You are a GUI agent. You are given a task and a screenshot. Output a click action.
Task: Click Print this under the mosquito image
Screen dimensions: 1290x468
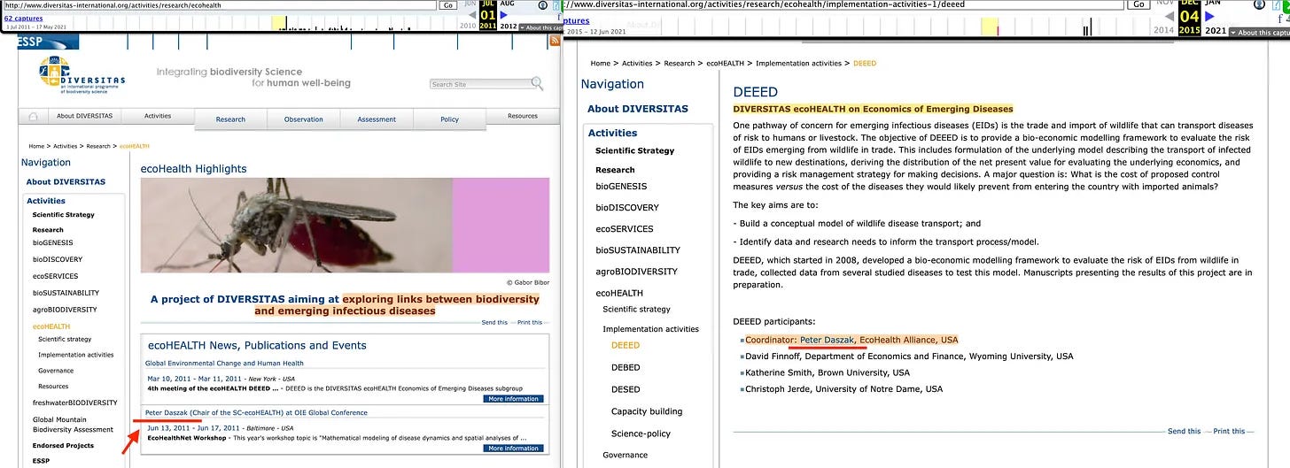pyautogui.click(x=530, y=323)
